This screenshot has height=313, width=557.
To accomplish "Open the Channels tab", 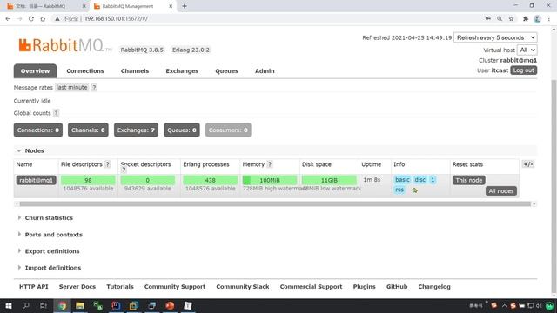I will pyautogui.click(x=135, y=71).
